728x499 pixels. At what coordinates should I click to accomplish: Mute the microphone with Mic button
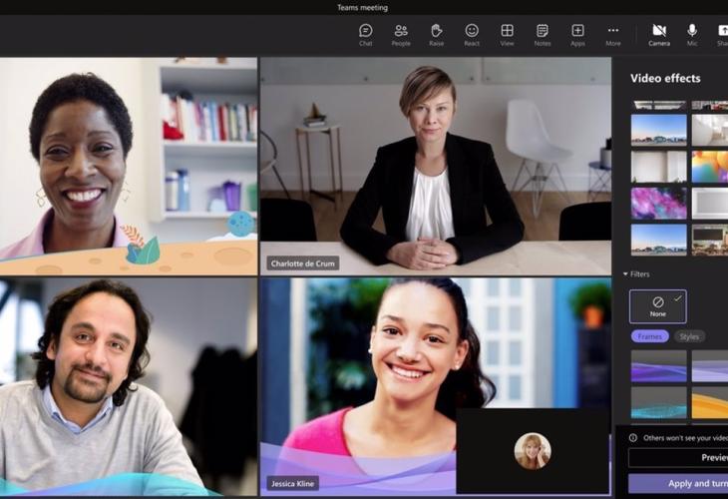pos(692,34)
